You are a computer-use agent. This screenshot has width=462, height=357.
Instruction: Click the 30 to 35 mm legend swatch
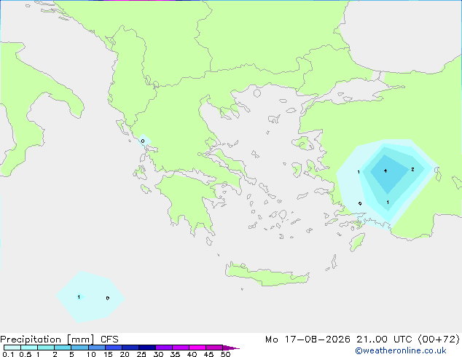[x=163, y=348]
